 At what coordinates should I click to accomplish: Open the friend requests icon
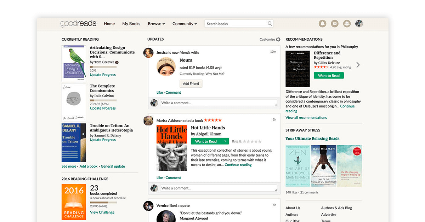click(347, 24)
